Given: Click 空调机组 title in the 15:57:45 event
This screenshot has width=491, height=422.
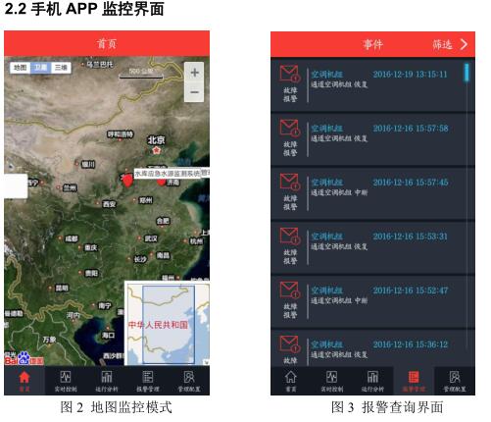Looking at the screenshot, I should coord(326,183).
